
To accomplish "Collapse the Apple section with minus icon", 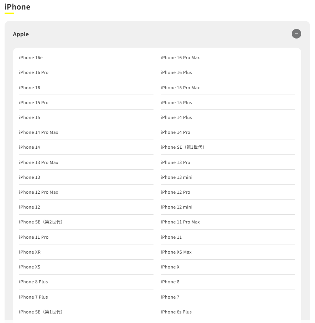I will coord(296,34).
